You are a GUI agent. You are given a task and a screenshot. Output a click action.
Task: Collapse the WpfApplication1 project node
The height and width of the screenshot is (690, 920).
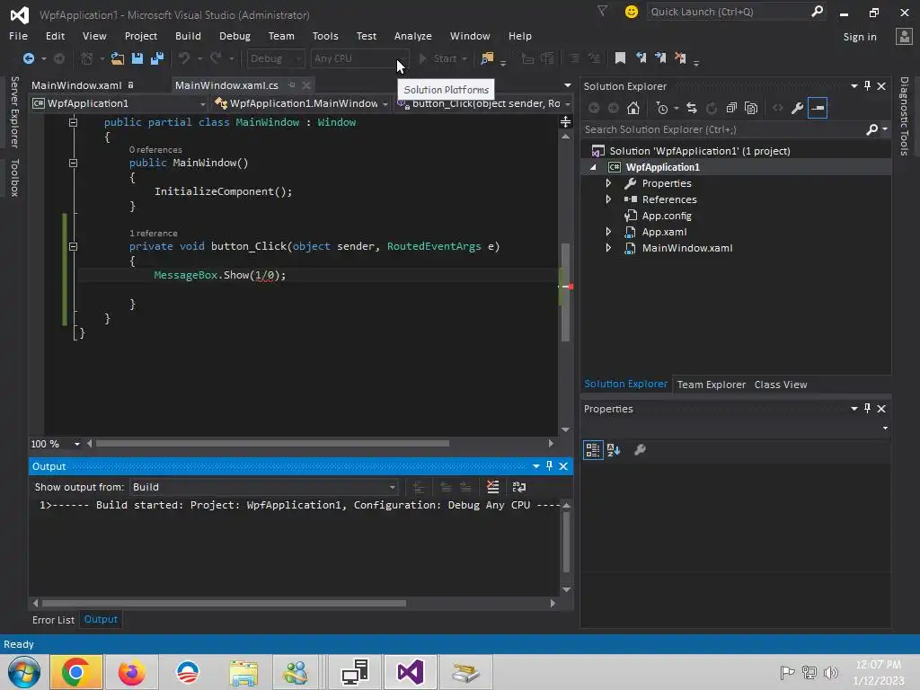593,167
